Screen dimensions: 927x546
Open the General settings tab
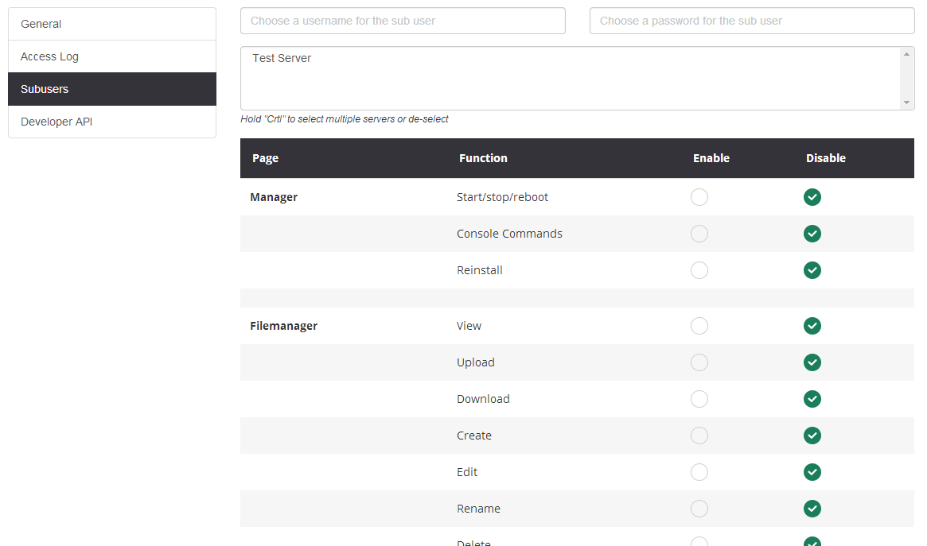pyautogui.click(x=112, y=24)
